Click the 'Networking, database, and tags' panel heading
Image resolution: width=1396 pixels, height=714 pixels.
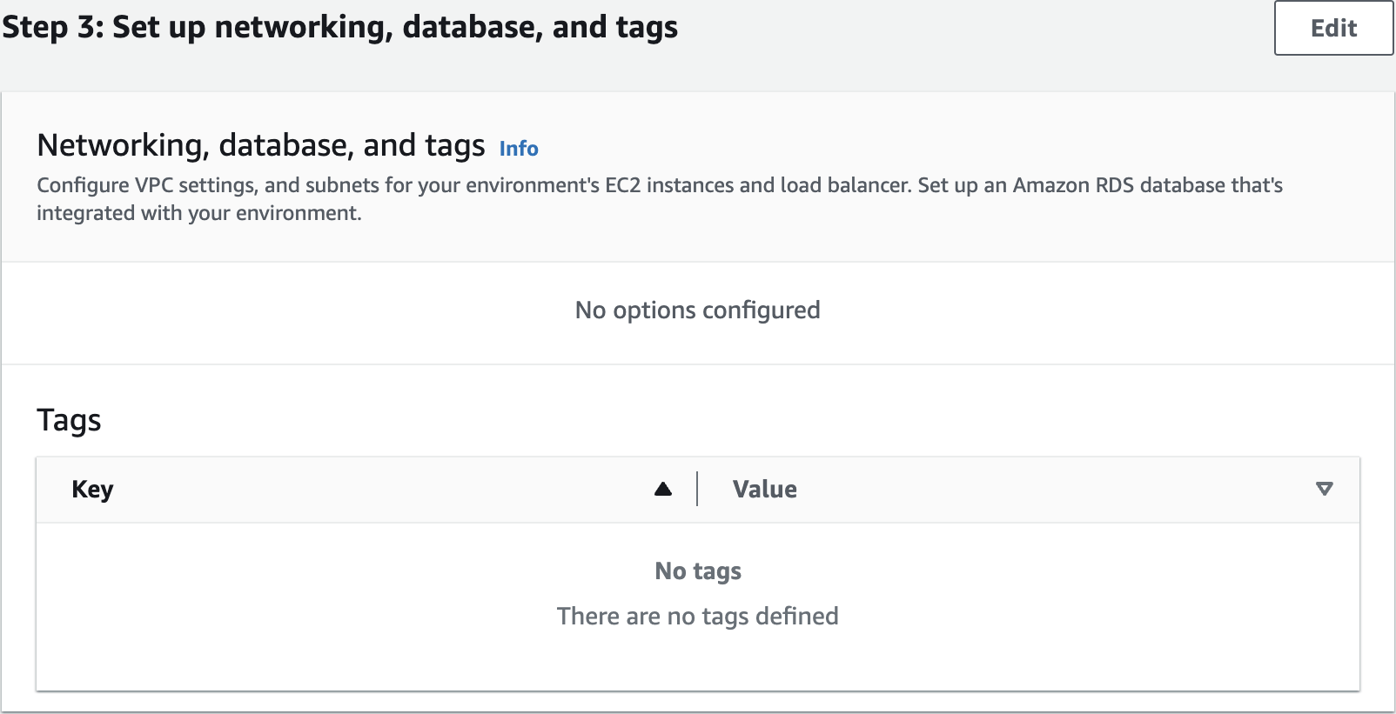(x=260, y=145)
